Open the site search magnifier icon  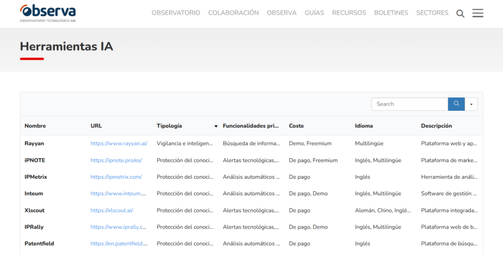tap(460, 13)
